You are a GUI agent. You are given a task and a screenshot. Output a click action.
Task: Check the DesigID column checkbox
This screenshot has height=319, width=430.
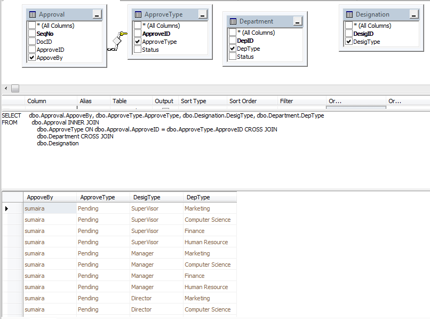349,34
